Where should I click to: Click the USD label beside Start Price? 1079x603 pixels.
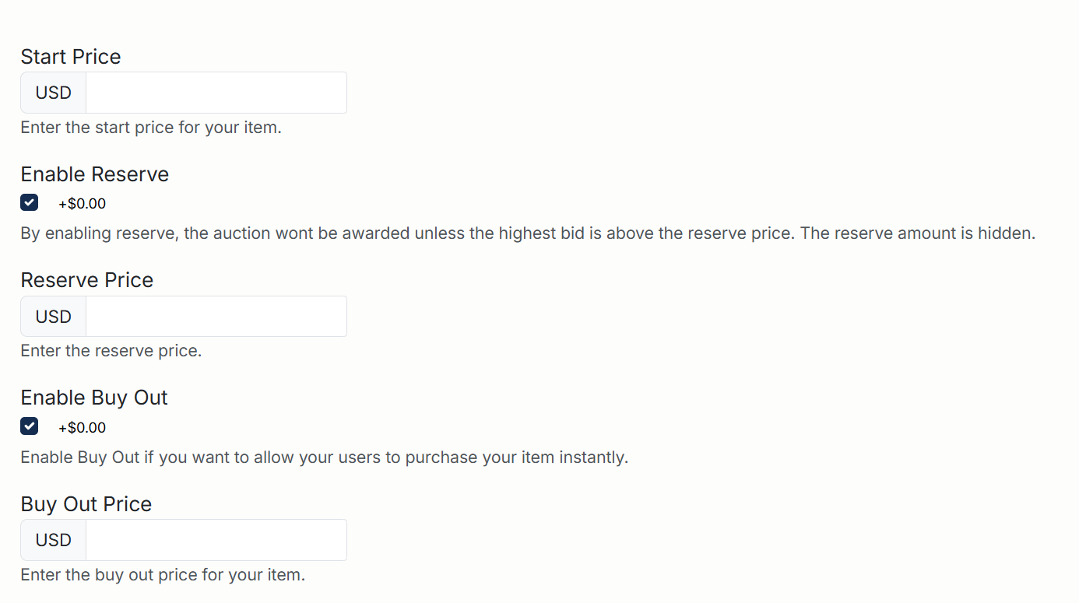point(52,92)
